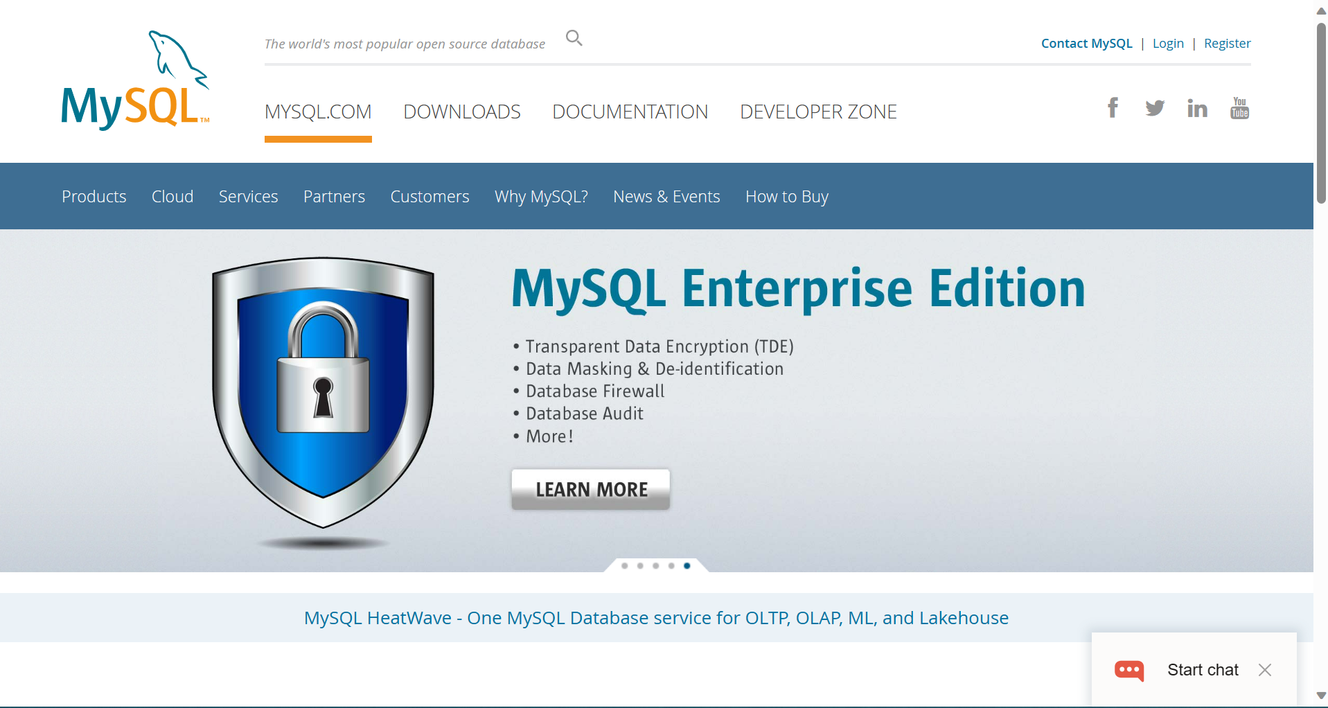Show the first carousel slide dot
The width and height of the screenshot is (1328, 708).
625,566
